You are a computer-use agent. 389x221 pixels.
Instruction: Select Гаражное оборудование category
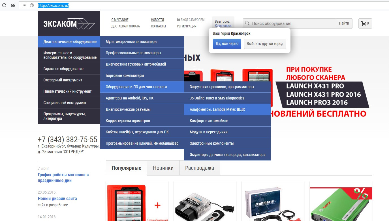coord(69,69)
